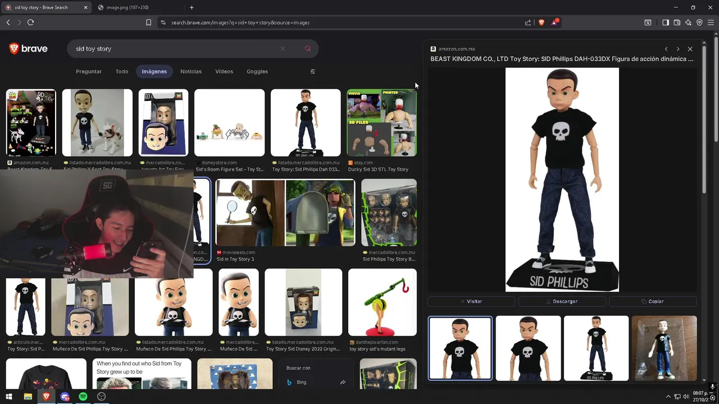Open the tab search icon in toolbar
This screenshot has width=719, height=404.
point(648,22)
